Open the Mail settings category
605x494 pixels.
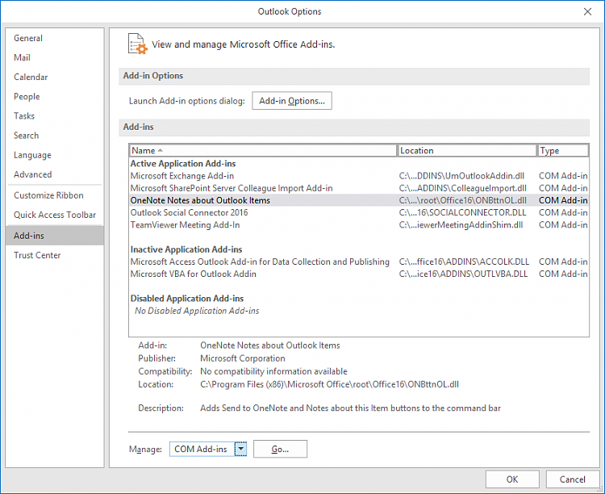23,57
